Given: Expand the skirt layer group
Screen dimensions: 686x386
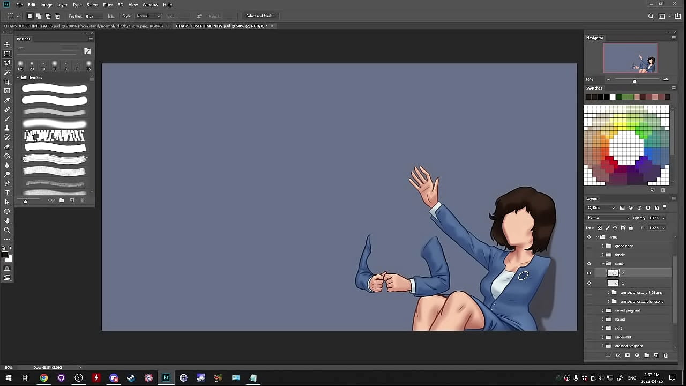Looking at the screenshot, I should (602, 328).
